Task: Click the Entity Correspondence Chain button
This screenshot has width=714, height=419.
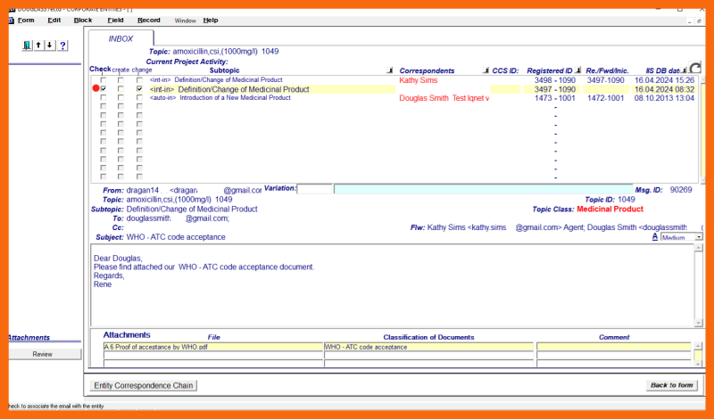Action: pos(144,385)
